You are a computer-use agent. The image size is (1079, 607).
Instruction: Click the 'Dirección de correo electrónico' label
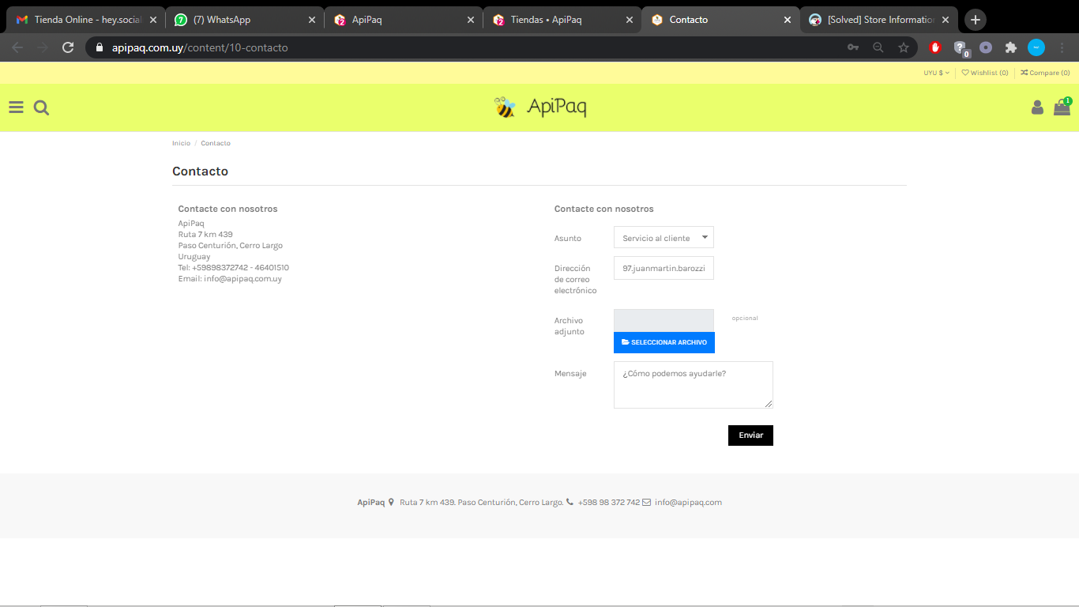click(576, 280)
